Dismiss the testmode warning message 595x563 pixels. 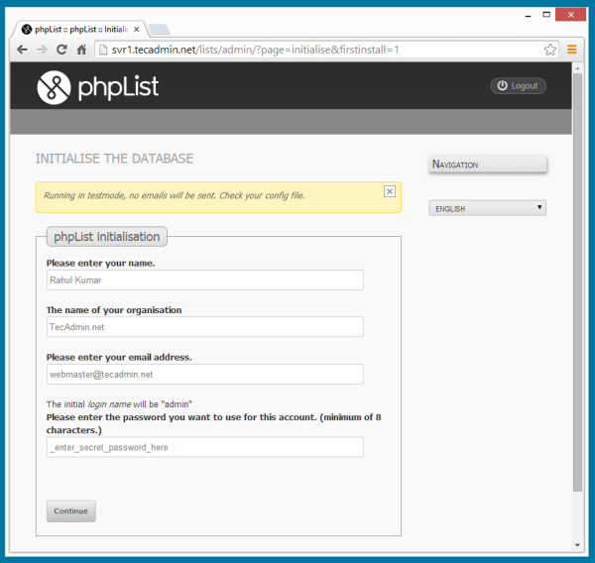[390, 190]
